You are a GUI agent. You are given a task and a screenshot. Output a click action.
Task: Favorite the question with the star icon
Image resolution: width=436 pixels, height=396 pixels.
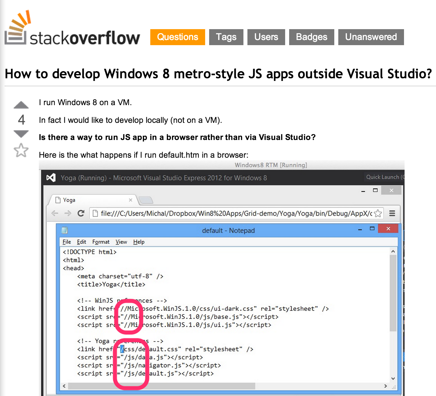pyautogui.click(x=21, y=150)
